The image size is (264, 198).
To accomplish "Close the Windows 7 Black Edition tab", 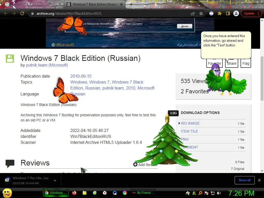I will (x=121, y=4).
